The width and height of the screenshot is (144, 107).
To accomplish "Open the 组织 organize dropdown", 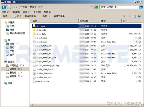I will (7, 16).
